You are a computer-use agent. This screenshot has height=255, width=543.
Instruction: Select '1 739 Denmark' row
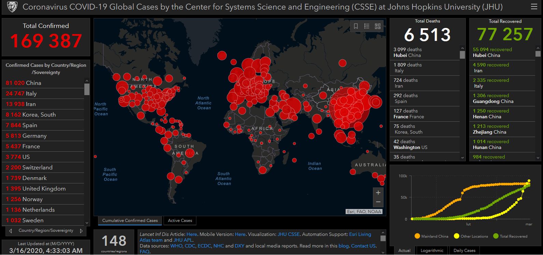(x=43, y=178)
